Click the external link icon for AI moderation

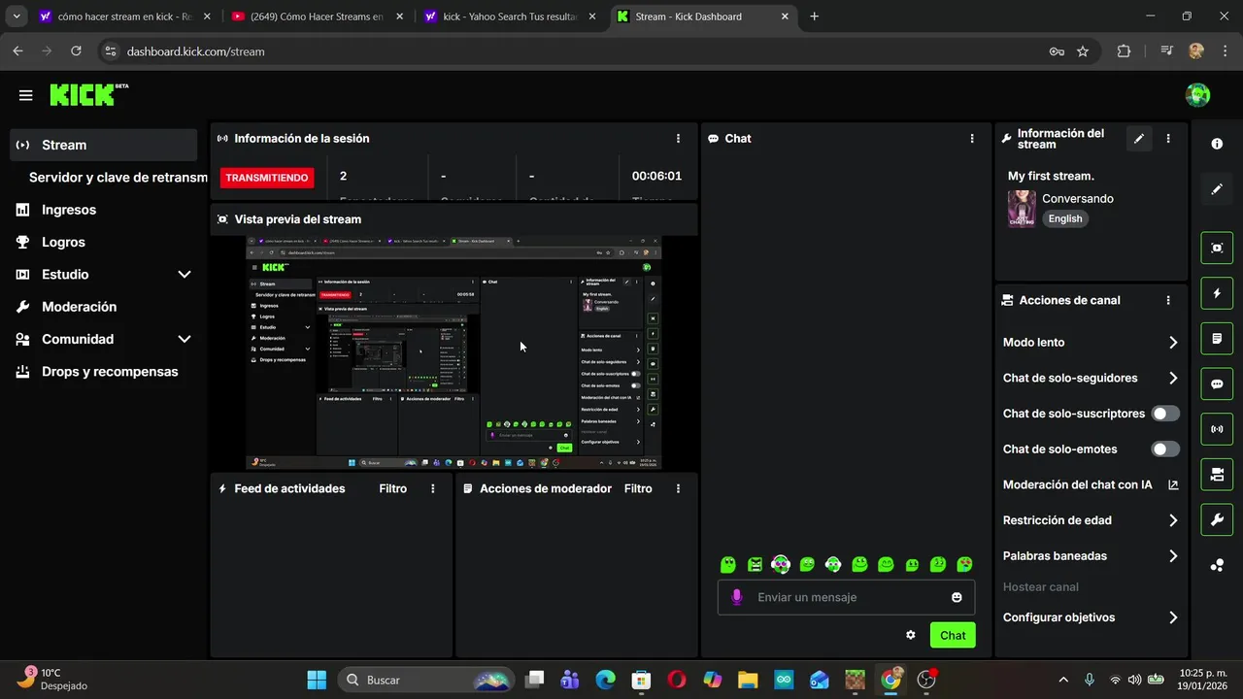(x=1173, y=484)
